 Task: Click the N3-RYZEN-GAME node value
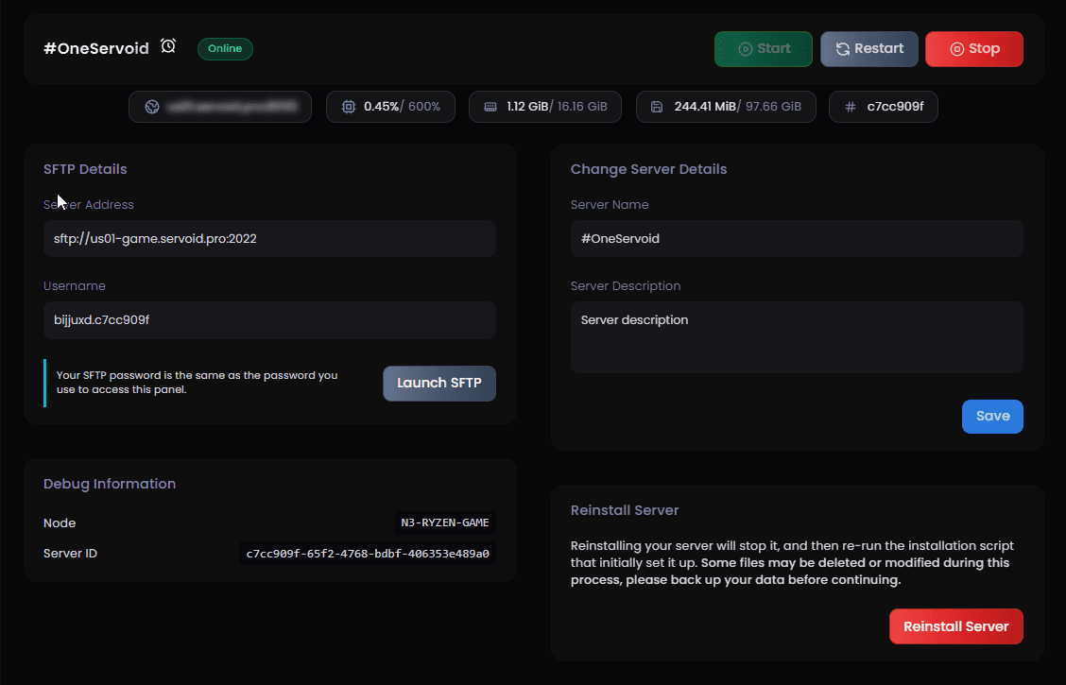tap(445, 523)
